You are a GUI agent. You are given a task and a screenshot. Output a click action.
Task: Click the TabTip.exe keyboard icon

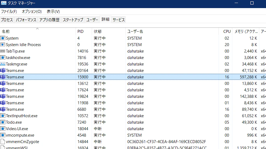[3, 51]
